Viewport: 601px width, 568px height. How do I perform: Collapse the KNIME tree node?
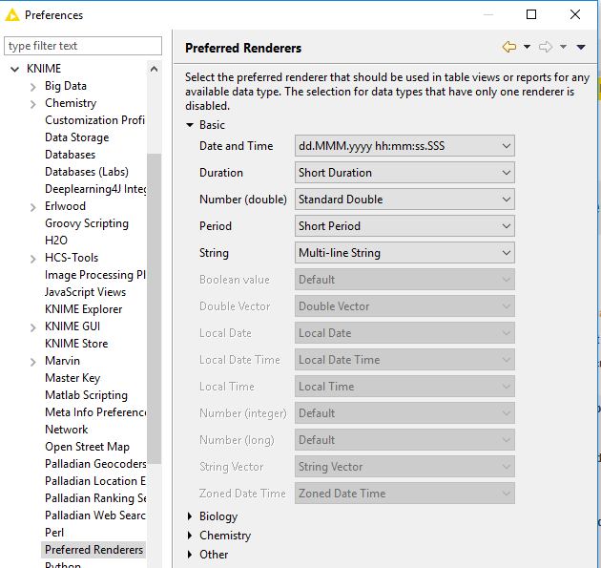tap(15, 69)
